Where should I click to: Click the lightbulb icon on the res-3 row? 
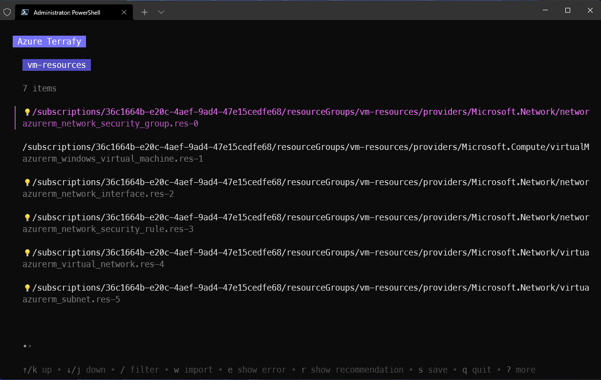click(x=27, y=218)
